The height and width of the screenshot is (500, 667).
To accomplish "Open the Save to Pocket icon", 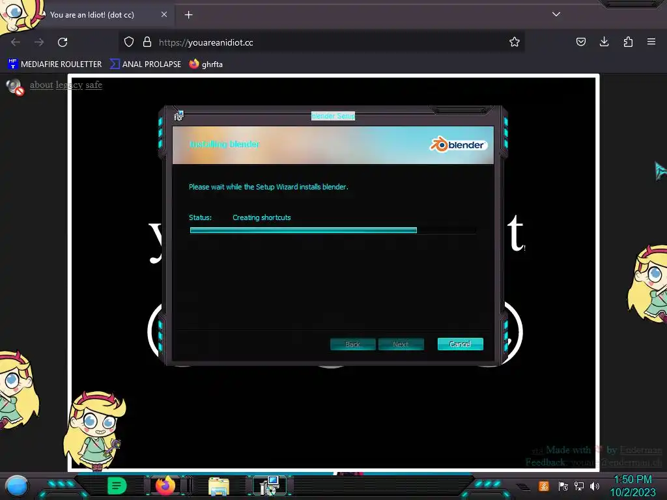I will tap(580, 42).
